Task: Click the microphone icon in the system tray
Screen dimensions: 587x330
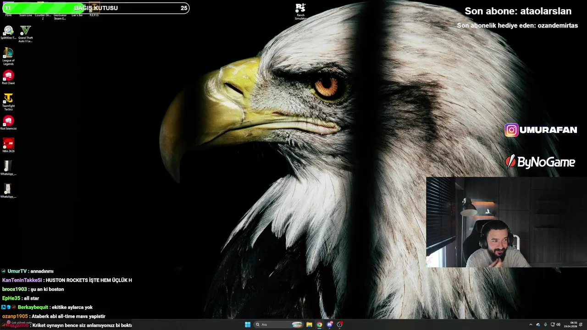Action: (545, 324)
